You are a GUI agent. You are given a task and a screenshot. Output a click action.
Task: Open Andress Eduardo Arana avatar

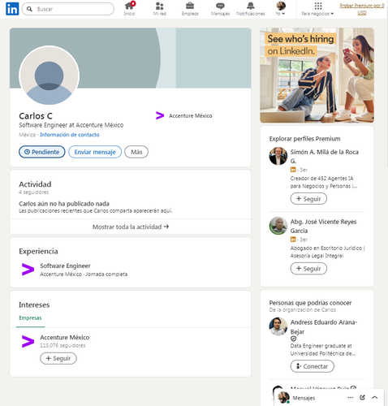(x=278, y=326)
